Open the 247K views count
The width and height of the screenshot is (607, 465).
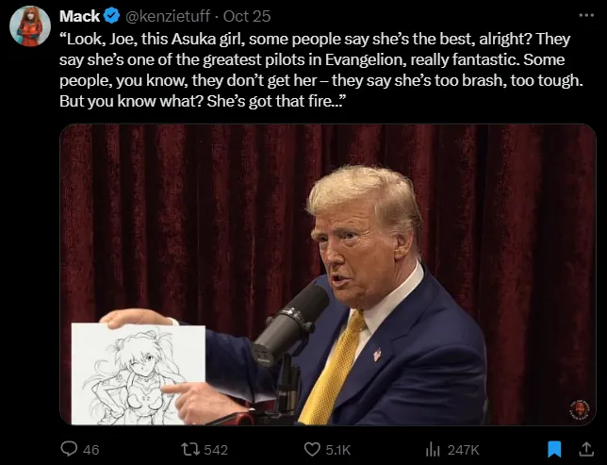click(464, 450)
